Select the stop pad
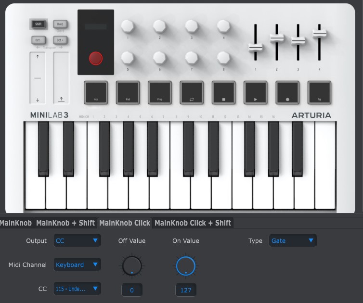Image resolution: width=363 pixels, height=303 pixels. click(x=224, y=92)
